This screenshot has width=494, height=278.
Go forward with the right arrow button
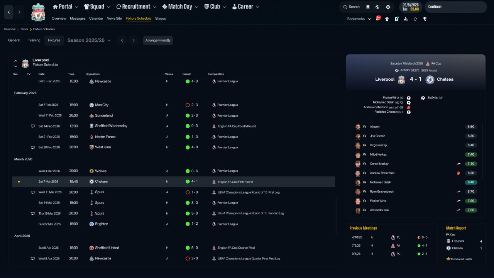pos(19,12)
